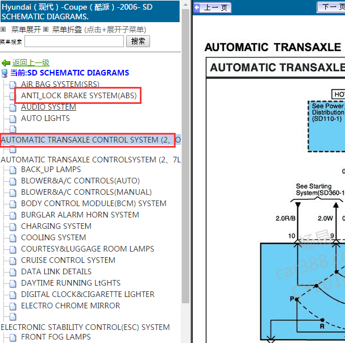Click page icon above ELECTRONIC STABILITY CONTROL(ESC) SYSTEM
This screenshot has width=345, height=343.
(13, 317)
